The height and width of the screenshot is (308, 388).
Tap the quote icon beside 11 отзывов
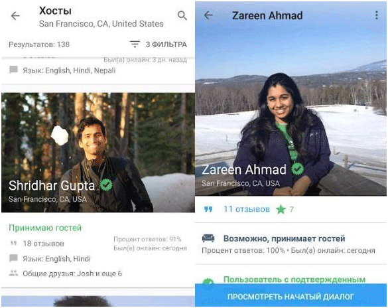point(208,210)
